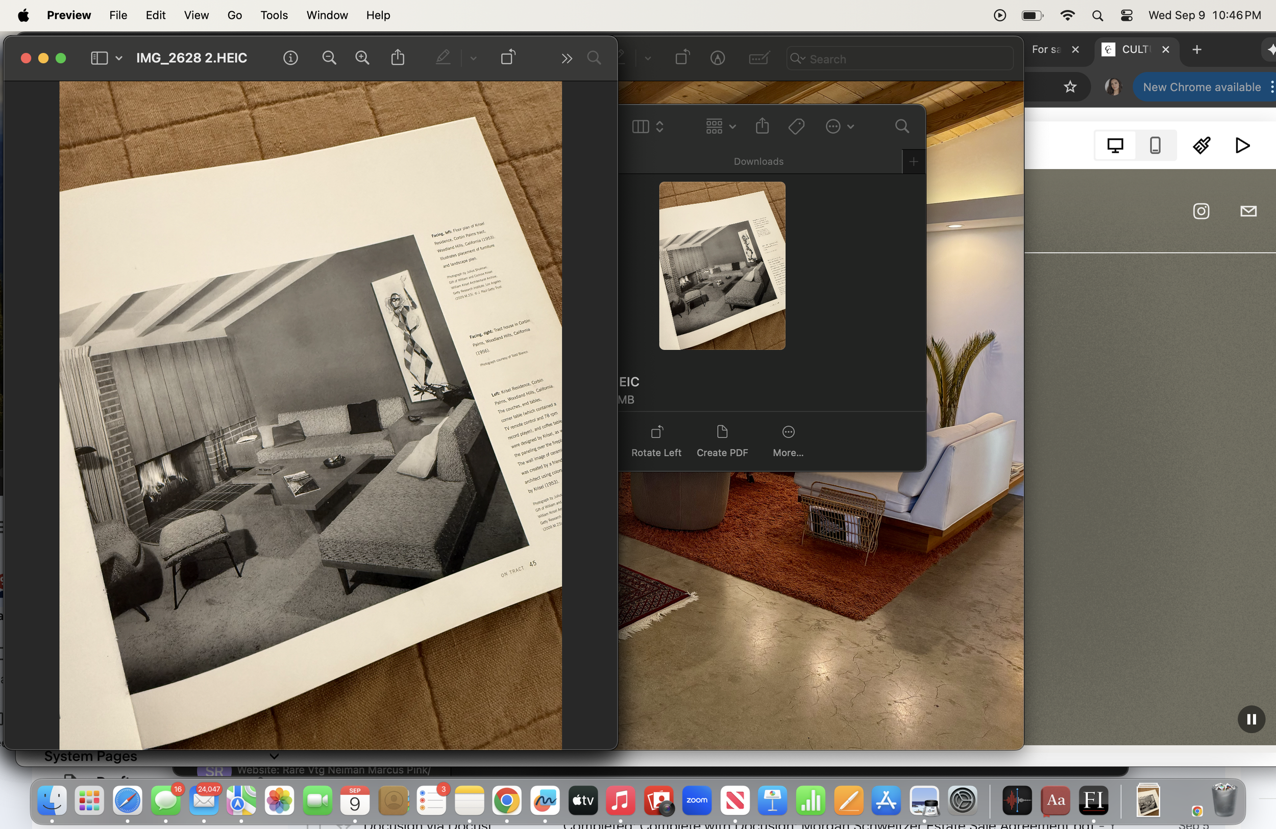Open the form-fill icon in back Preview window
This screenshot has width=1276, height=829.
(759, 58)
